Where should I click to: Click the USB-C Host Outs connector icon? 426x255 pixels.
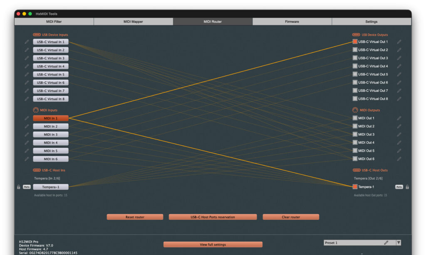tap(357, 170)
